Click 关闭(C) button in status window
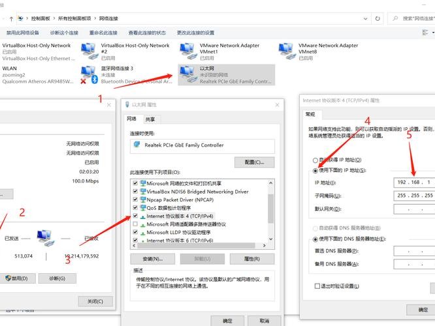 [x=95, y=301]
